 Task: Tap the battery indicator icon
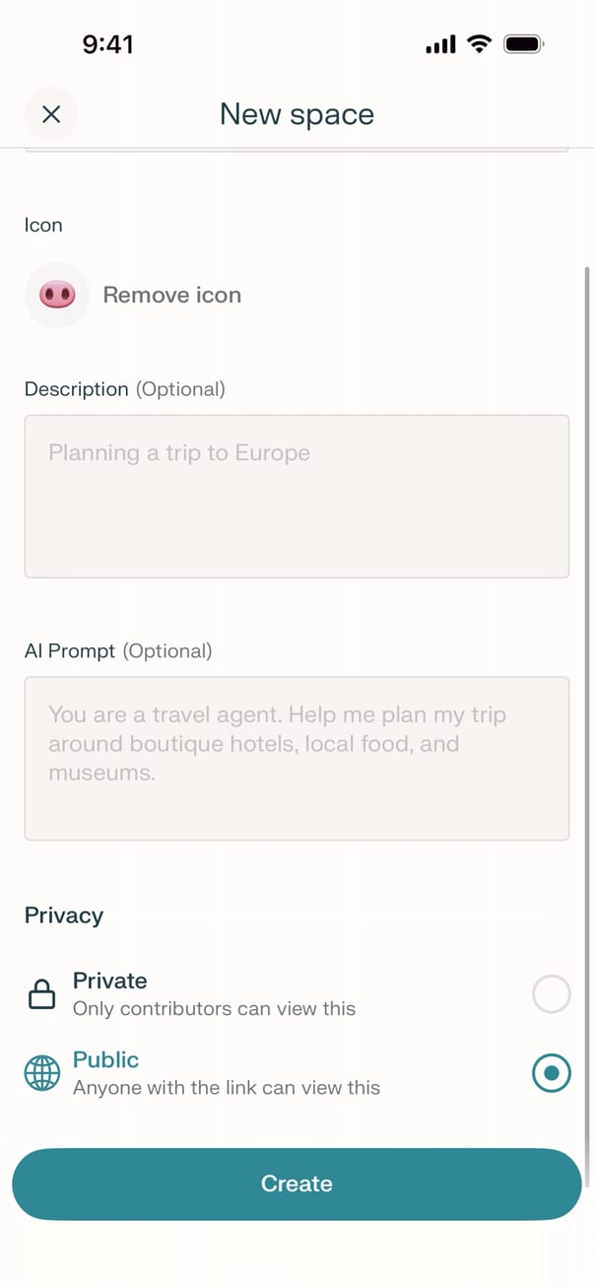[524, 44]
